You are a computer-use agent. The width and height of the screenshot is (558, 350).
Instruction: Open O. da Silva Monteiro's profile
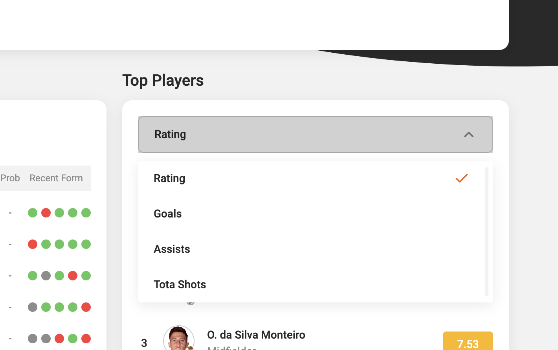click(256, 335)
